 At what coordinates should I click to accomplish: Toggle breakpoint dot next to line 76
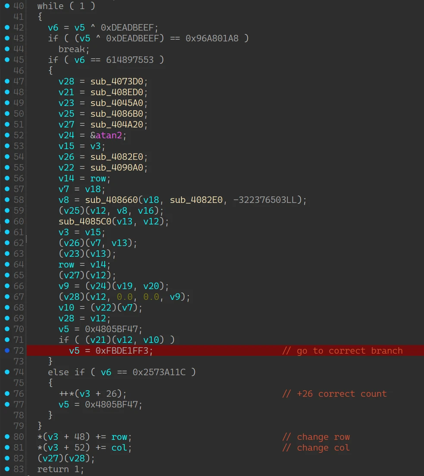click(7, 394)
